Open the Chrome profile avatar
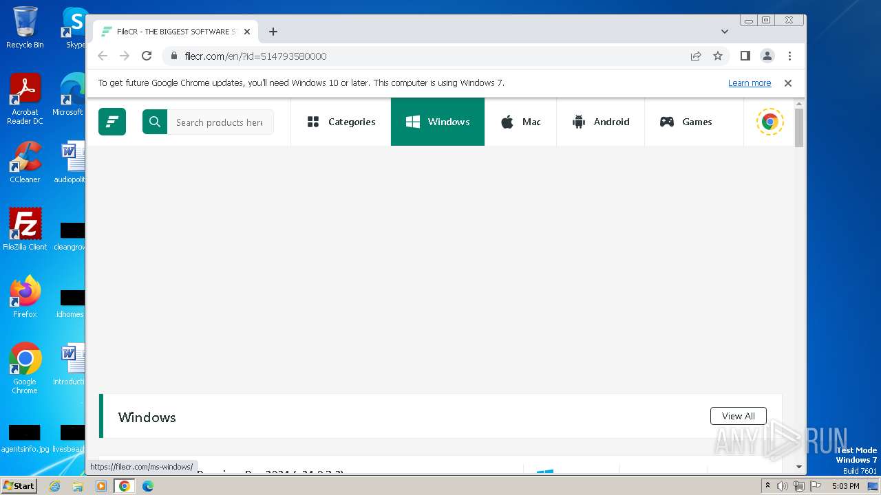881x495 pixels. 767,56
